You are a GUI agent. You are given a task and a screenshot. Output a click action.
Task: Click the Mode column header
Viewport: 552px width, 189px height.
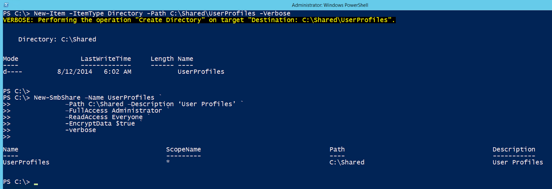(x=11, y=59)
